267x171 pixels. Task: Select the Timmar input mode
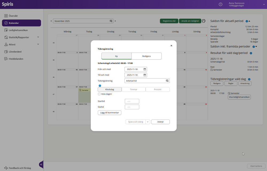click(133, 90)
